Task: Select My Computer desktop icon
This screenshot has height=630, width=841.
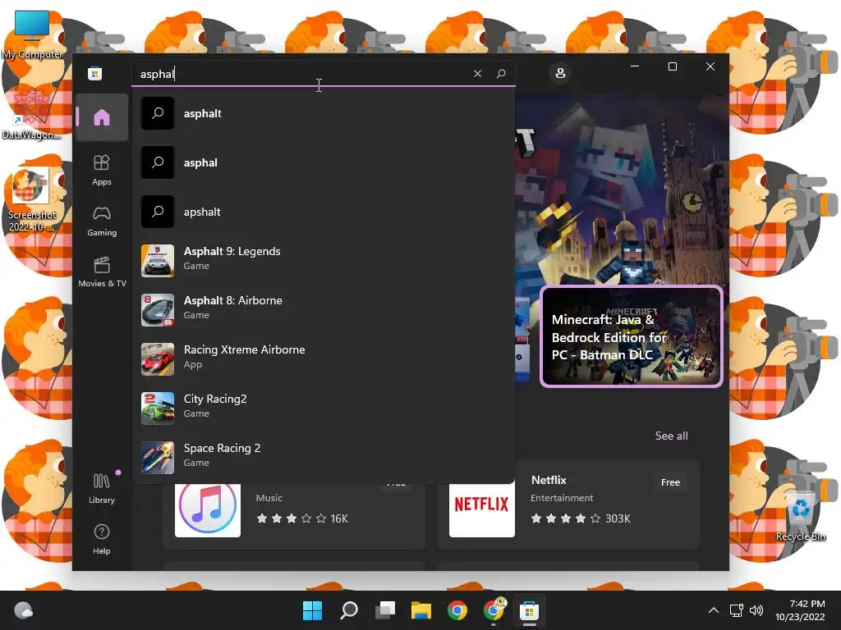Action: [x=32, y=34]
